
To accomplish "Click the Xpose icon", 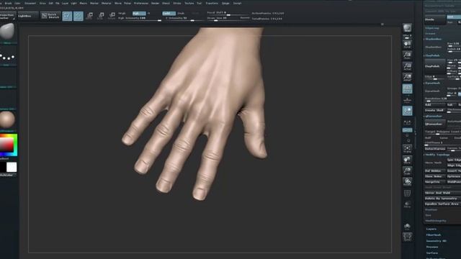I will (x=407, y=237).
